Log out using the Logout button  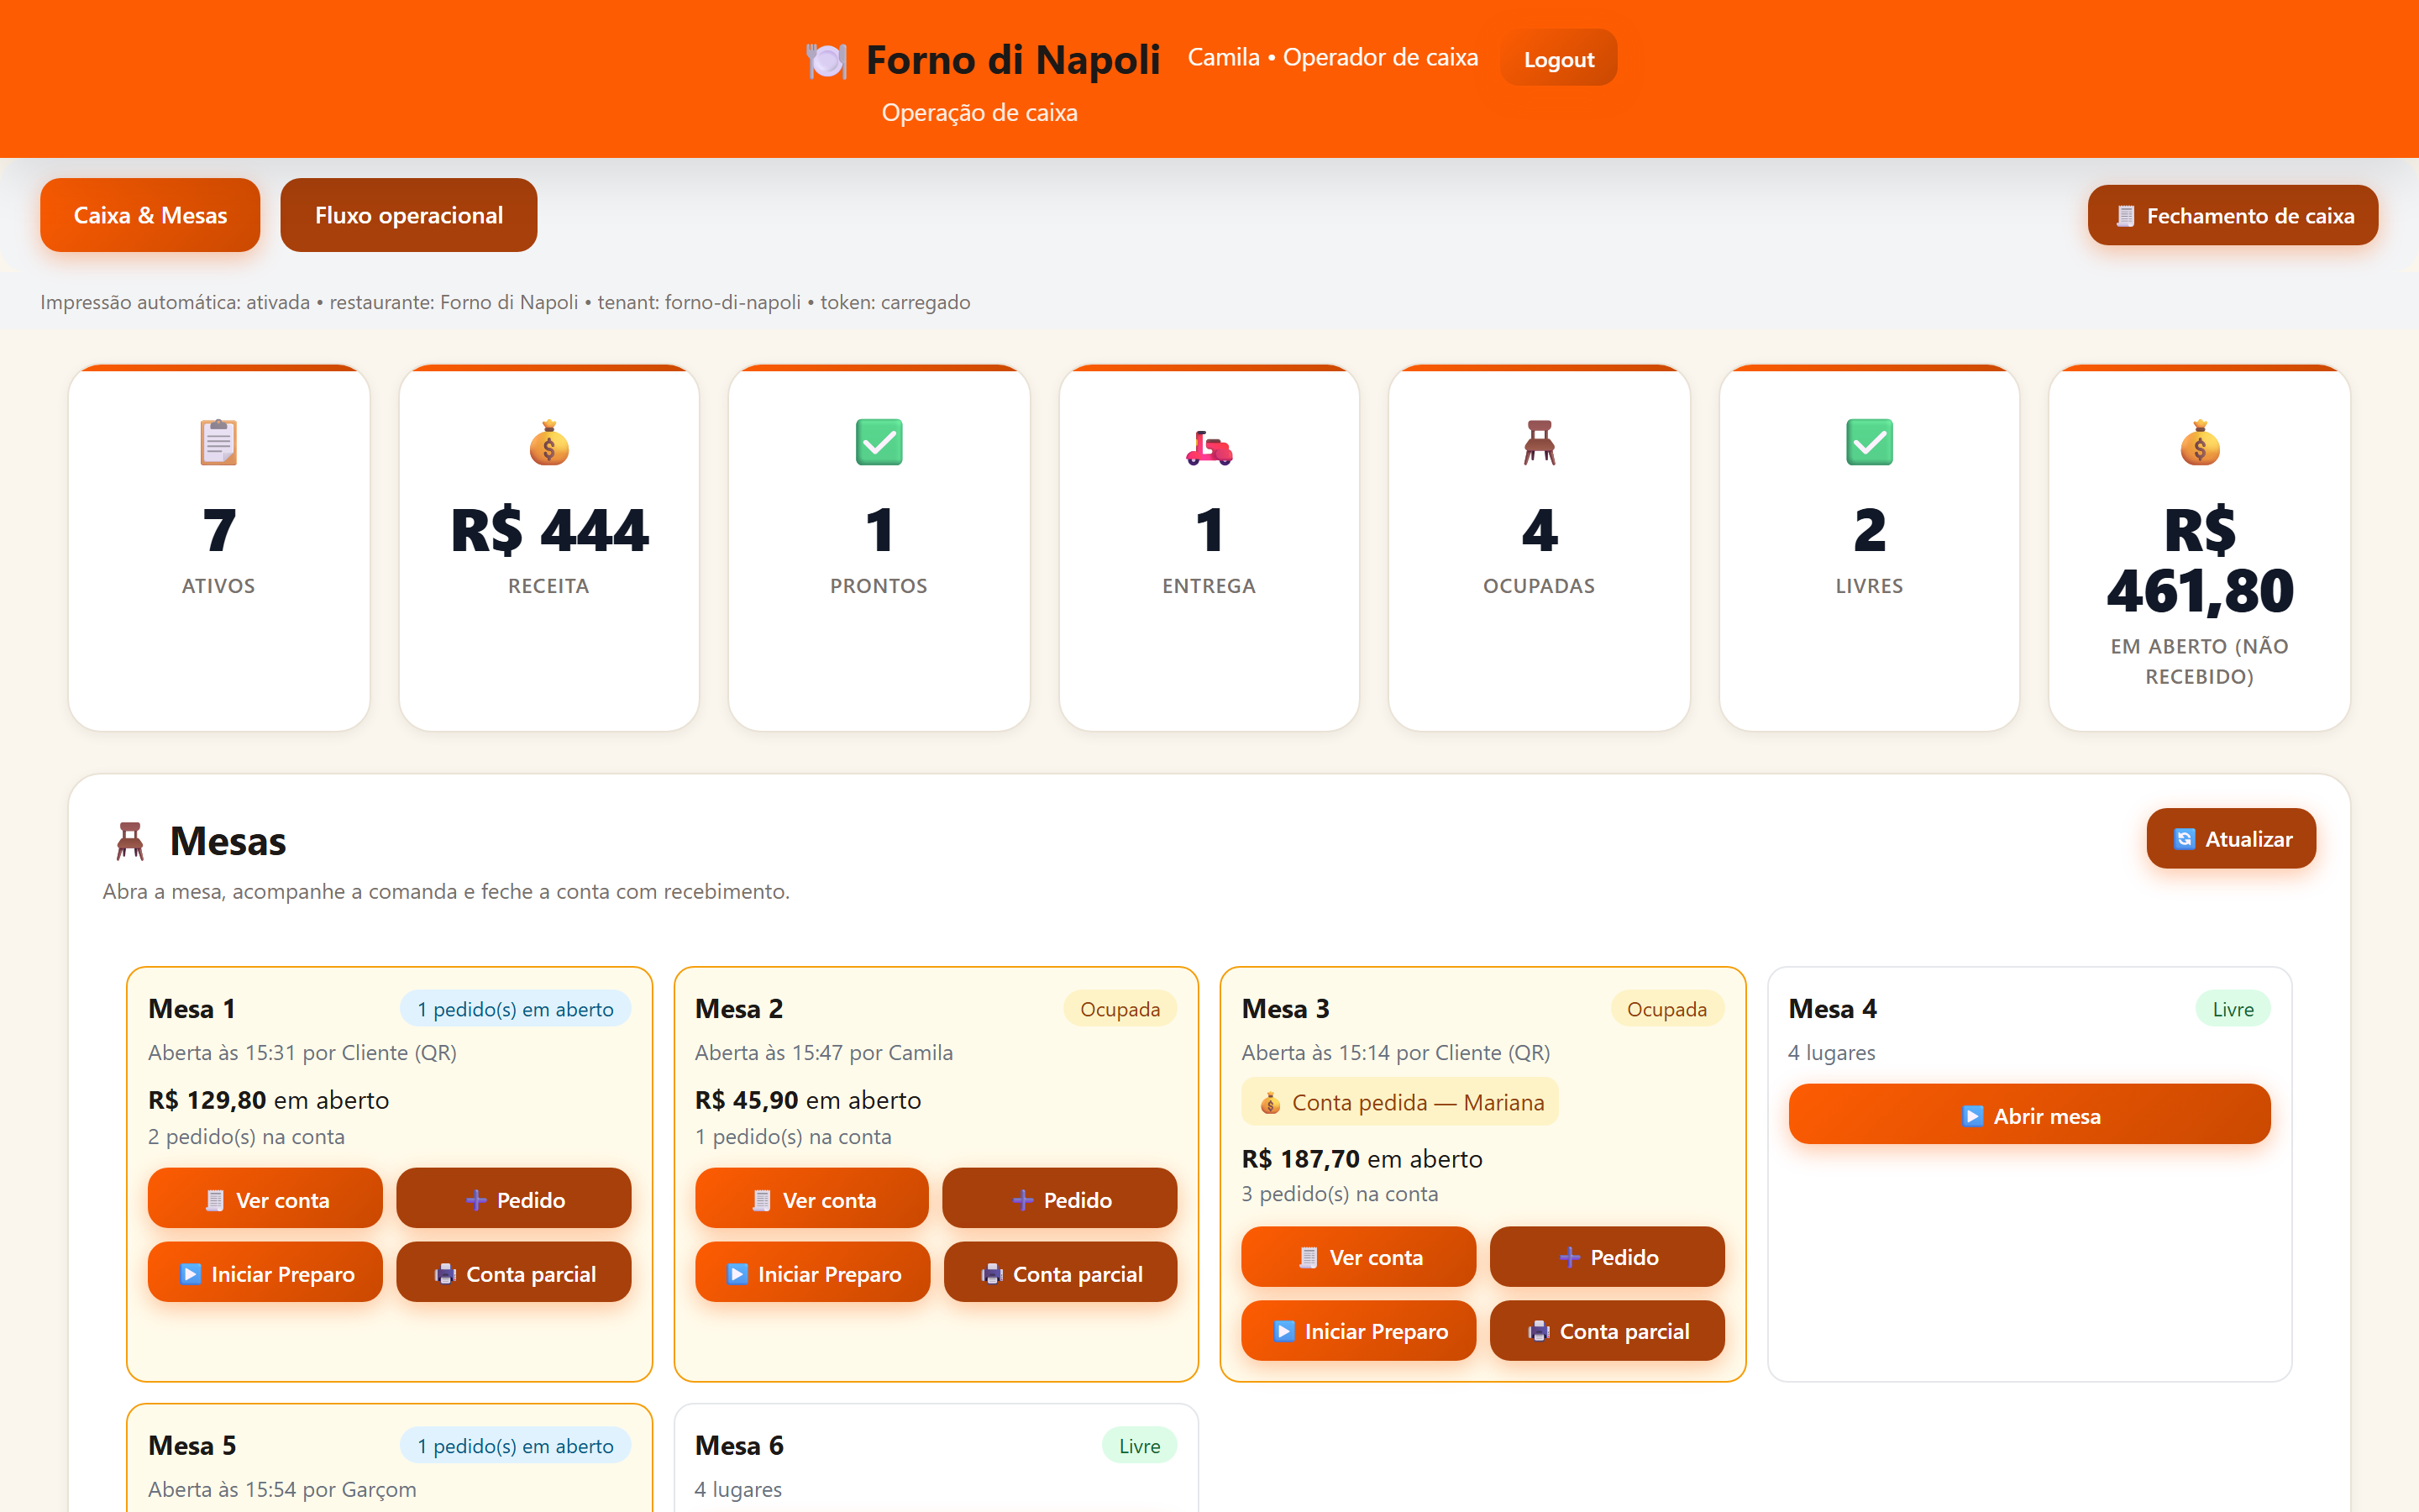(1558, 59)
